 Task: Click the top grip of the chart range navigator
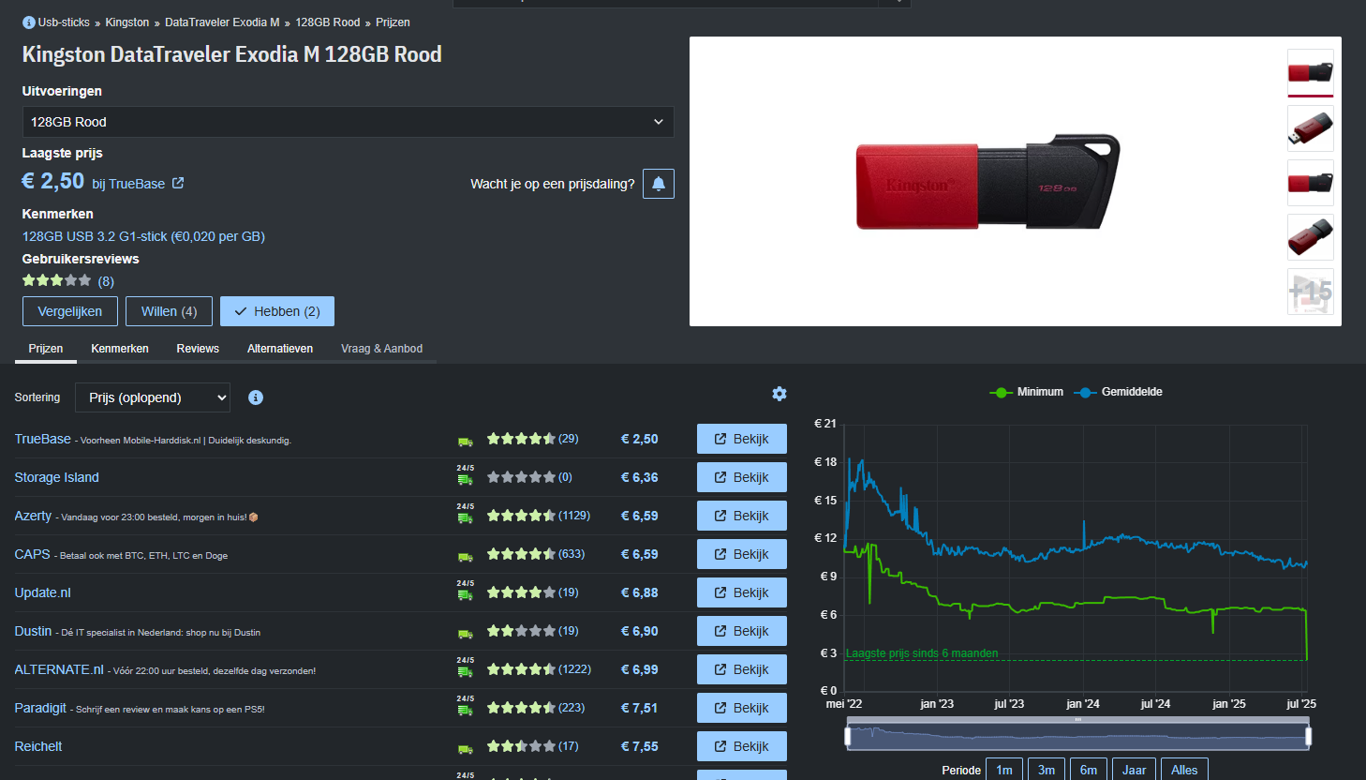(x=1077, y=720)
